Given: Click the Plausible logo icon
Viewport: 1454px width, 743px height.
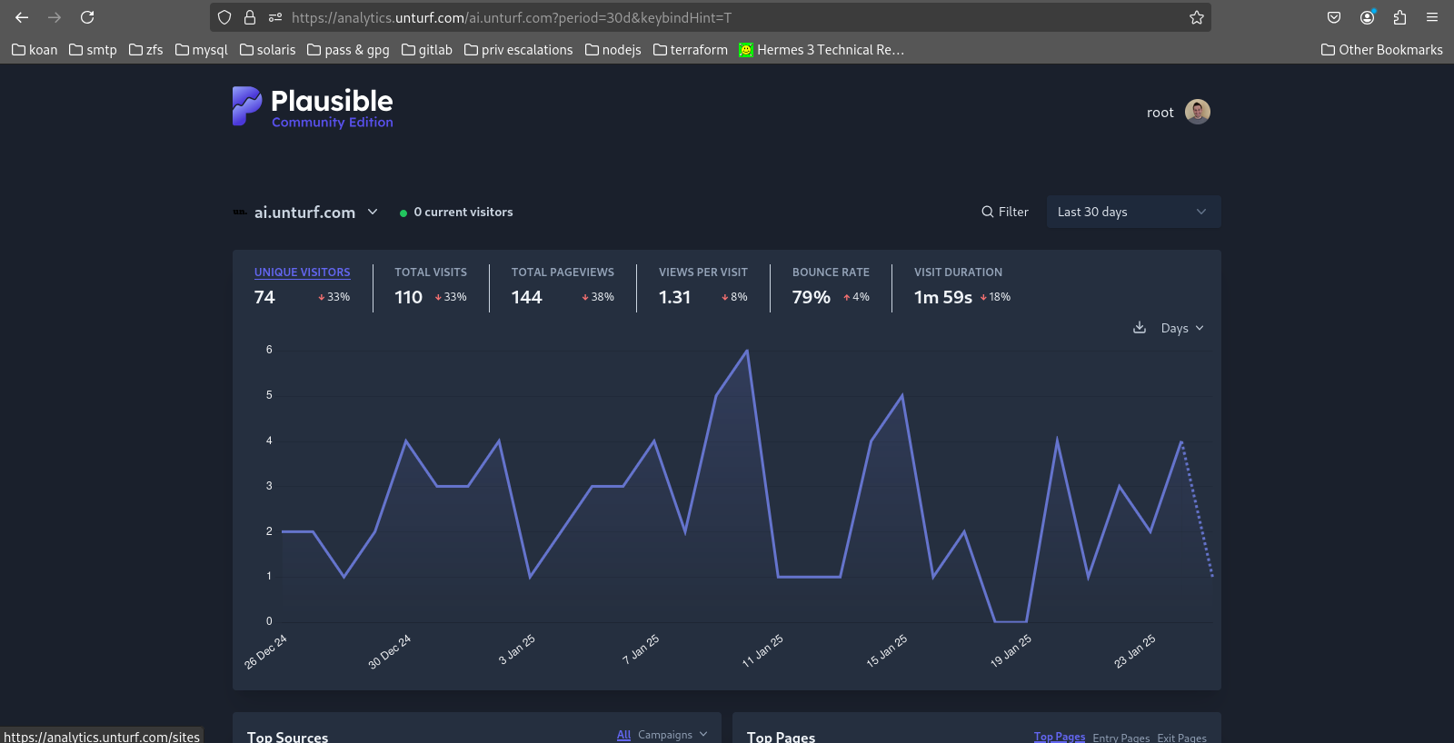Looking at the screenshot, I should click(x=246, y=106).
